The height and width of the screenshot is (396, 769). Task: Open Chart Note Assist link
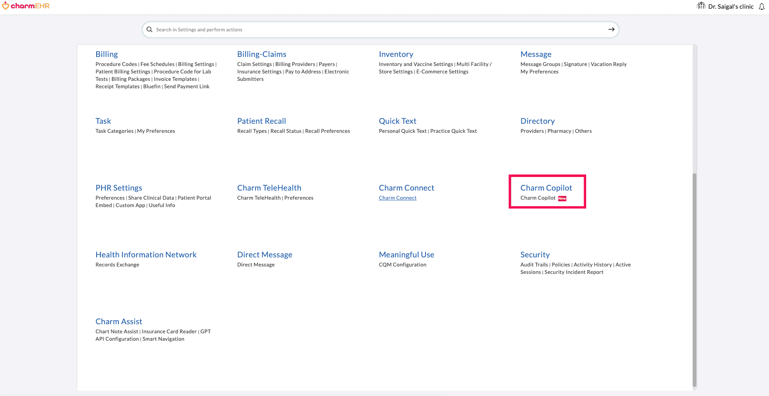click(117, 331)
